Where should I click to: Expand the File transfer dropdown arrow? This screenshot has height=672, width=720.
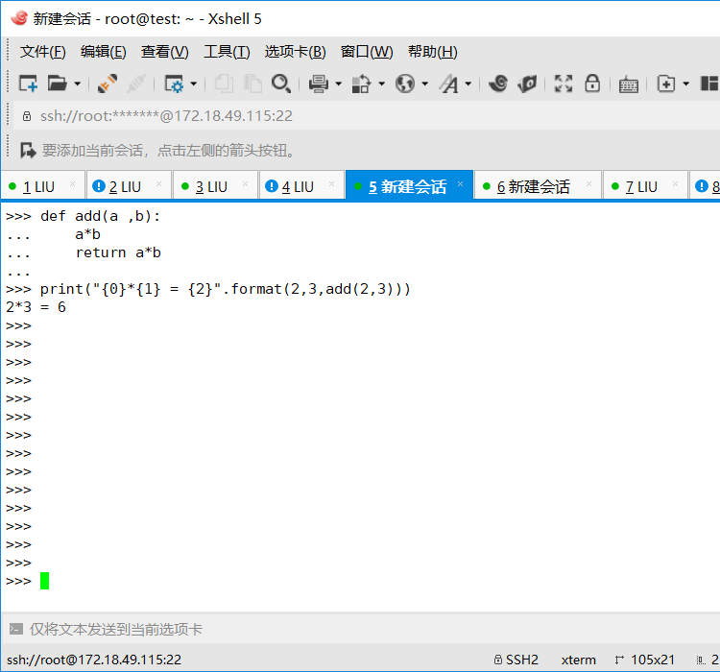381,84
